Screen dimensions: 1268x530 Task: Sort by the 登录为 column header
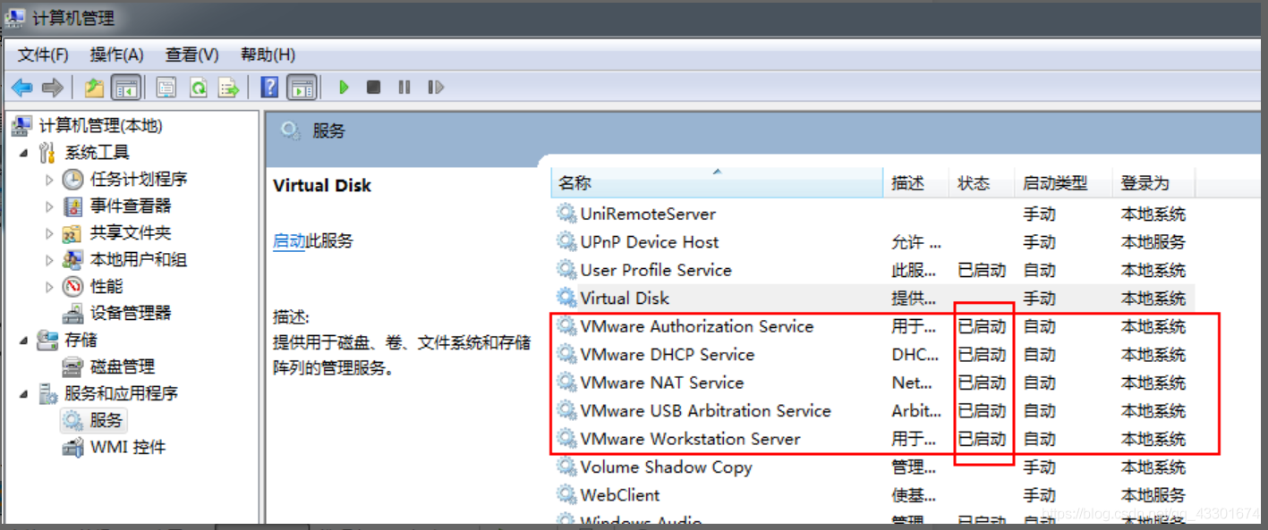click(1153, 183)
